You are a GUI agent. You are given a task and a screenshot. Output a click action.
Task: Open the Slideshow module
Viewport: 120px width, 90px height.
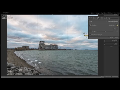(110, 13)
